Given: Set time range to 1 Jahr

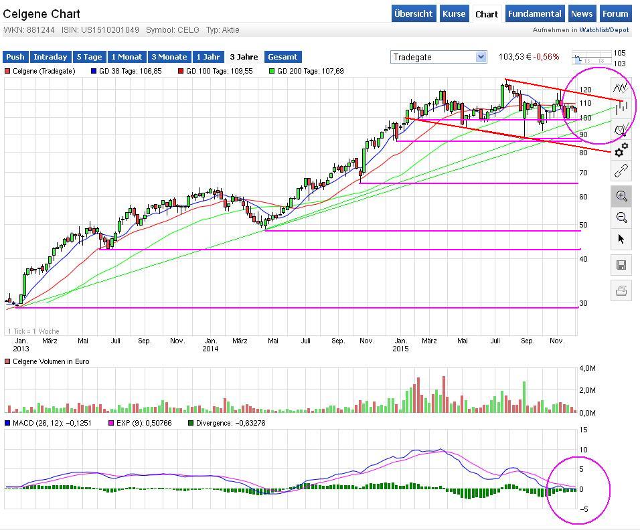Looking at the screenshot, I should pos(208,57).
